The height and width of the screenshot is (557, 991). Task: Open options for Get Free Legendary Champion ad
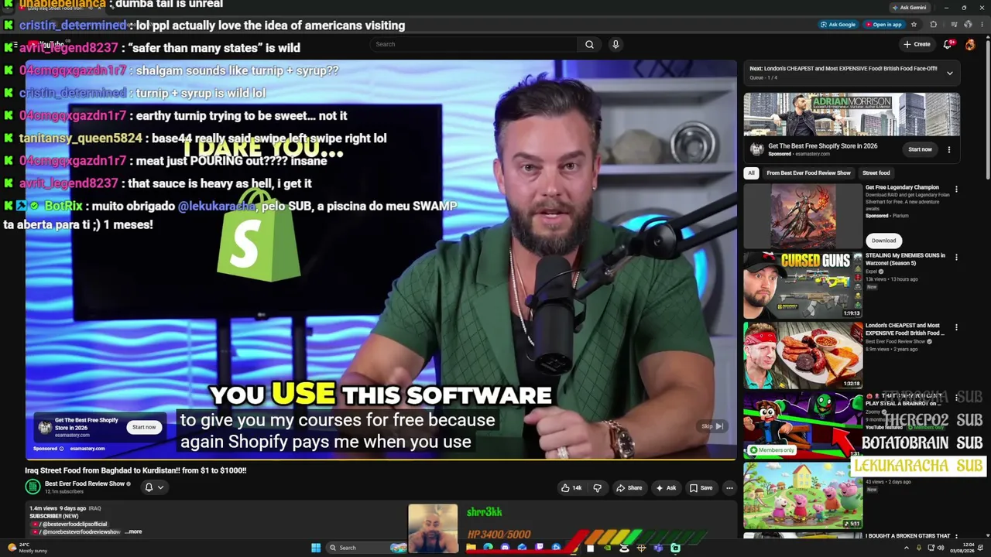click(x=956, y=190)
